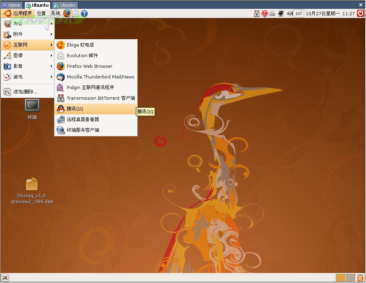The width and height of the screenshot is (366, 283).
Task: Select the 办公 Office submenu
Action: [28, 23]
